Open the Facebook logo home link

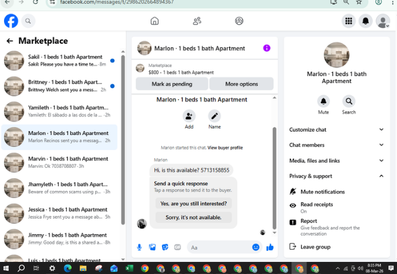click(x=11, y=21)
